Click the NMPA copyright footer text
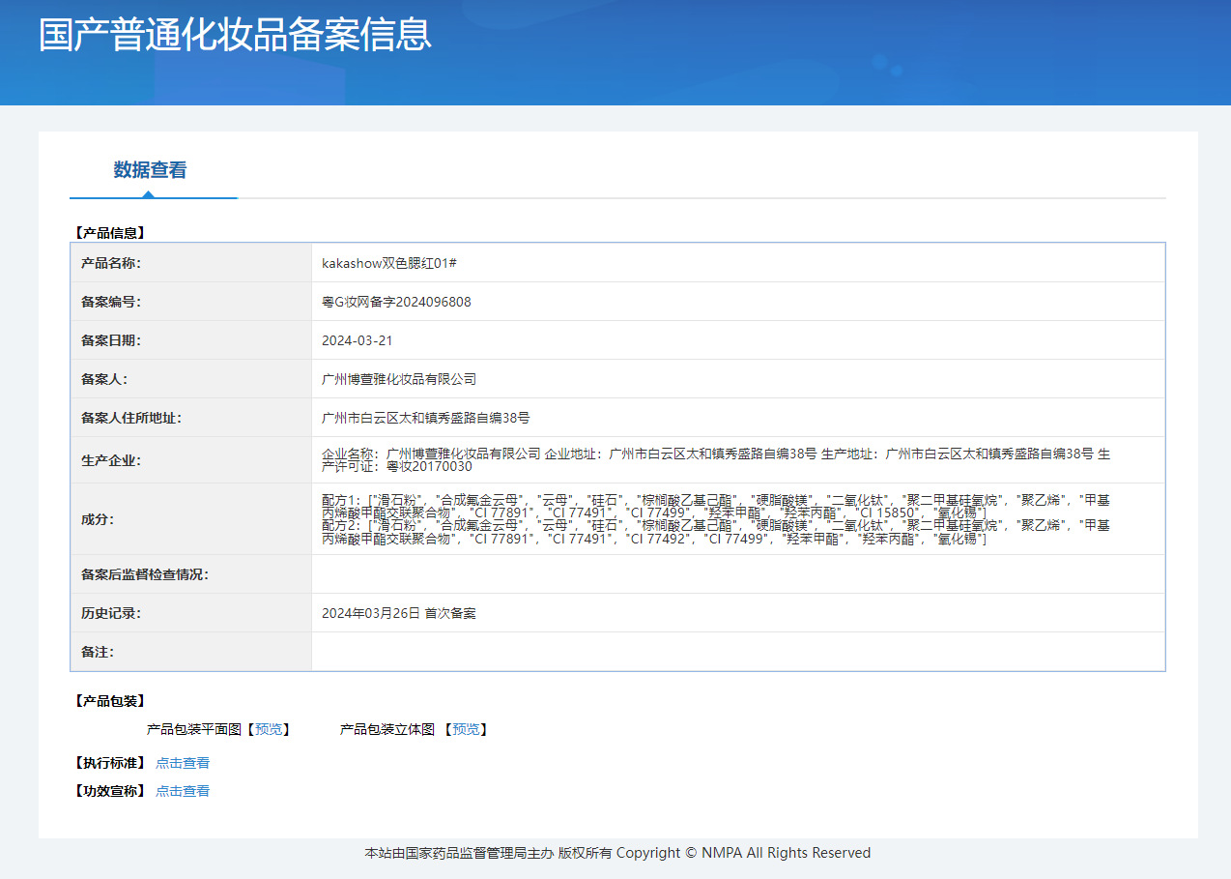 pos(617,853)
